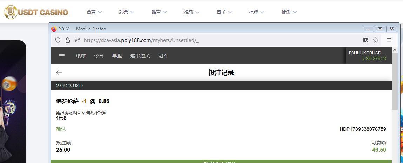
Task: Open site permissions icon in address bar
Action: (78, 40)
